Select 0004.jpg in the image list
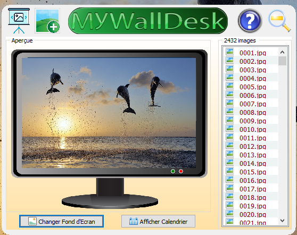297x235 pixels. point(253,78)
